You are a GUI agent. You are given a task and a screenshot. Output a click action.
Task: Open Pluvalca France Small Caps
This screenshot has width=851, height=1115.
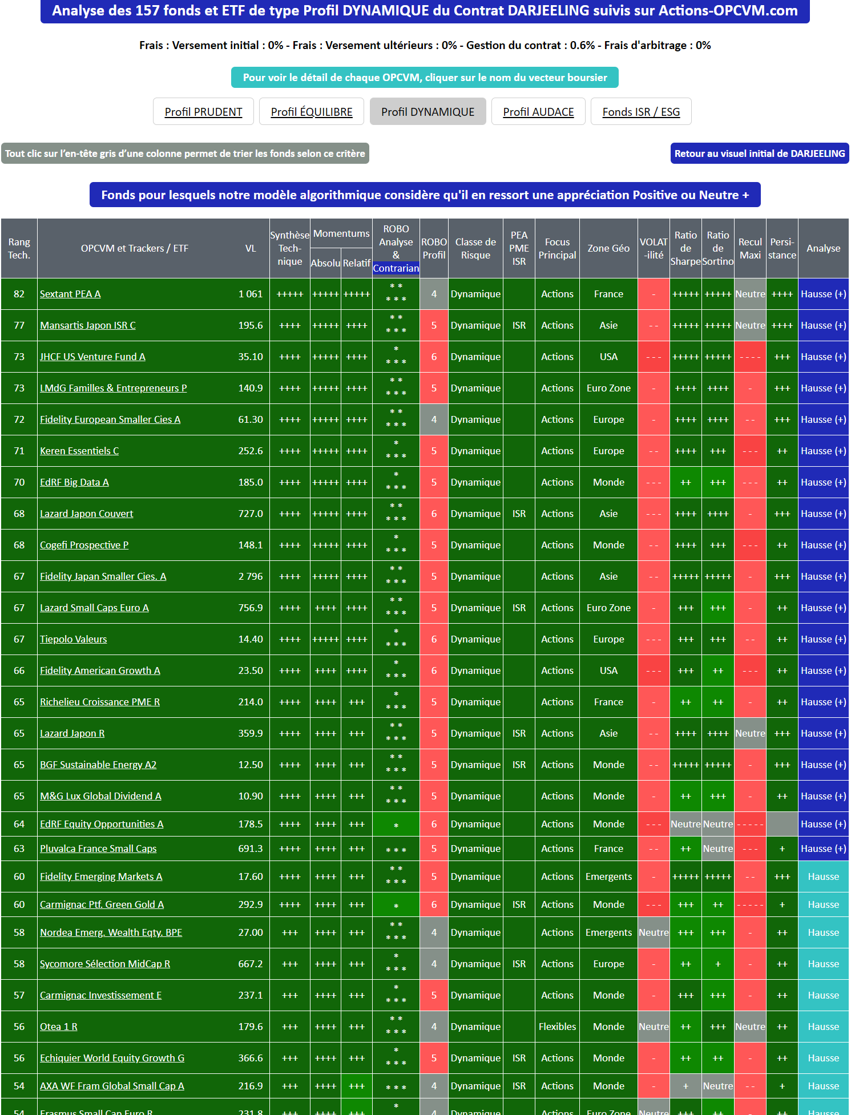click(98, 849)
